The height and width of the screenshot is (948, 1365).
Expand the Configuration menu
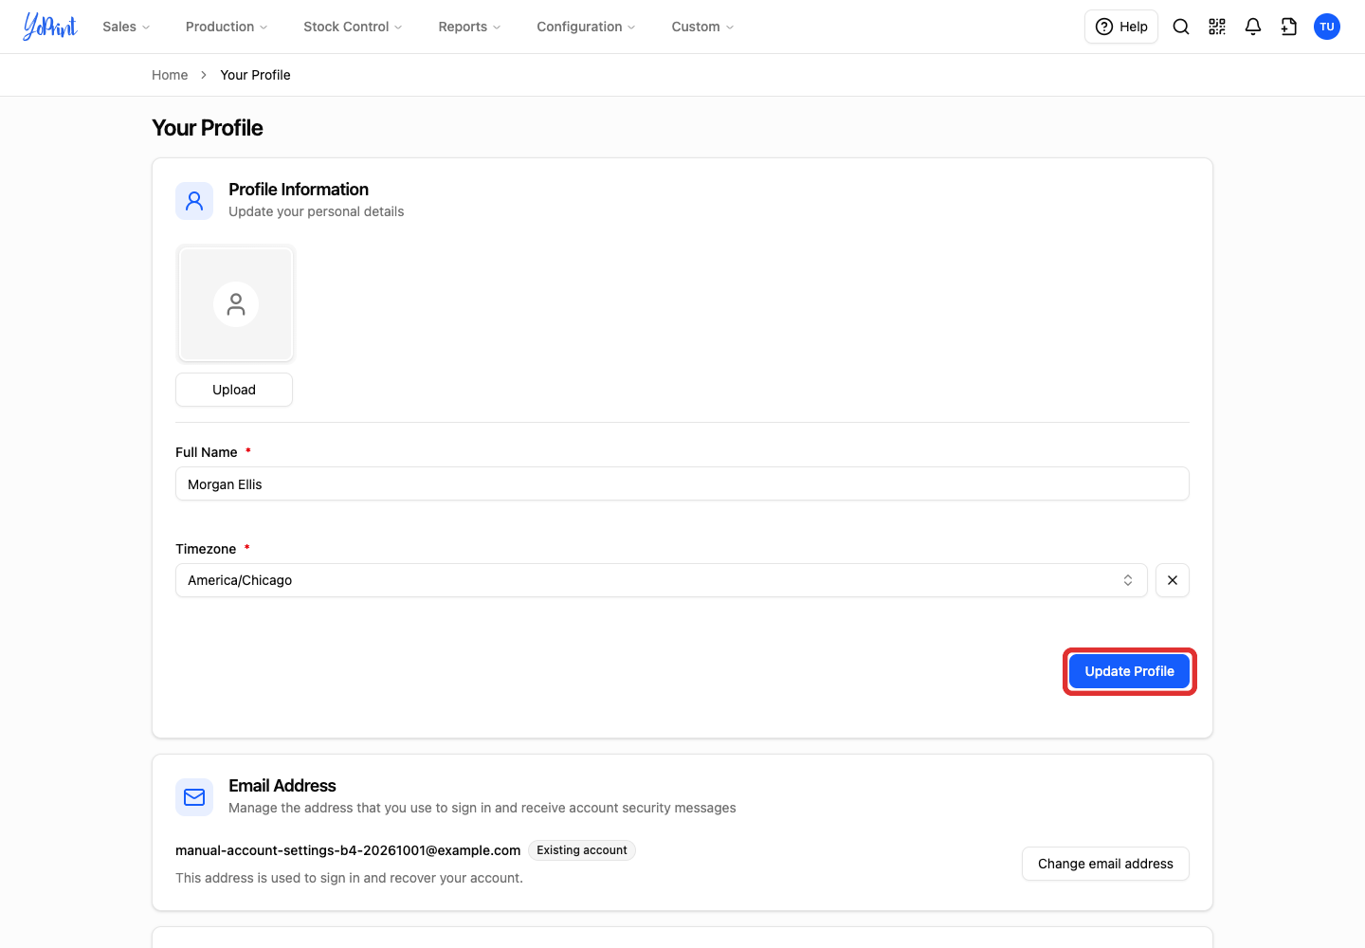click(586, 27)
